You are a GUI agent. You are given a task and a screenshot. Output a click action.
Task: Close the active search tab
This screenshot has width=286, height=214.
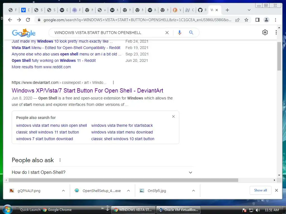tap(217, 10)
